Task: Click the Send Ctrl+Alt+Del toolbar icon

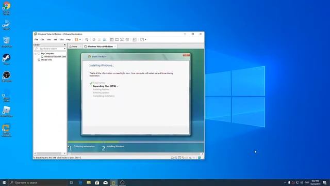Action: [x=87, y=40]
